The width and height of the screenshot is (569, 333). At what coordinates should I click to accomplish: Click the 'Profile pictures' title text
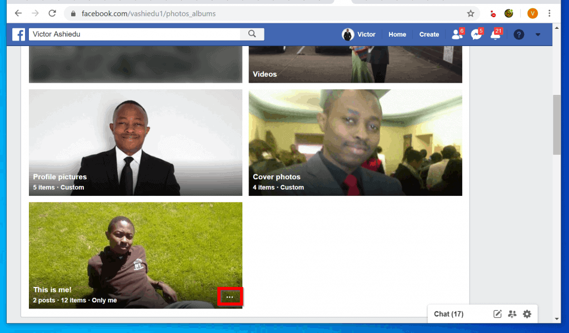(60, 177)
